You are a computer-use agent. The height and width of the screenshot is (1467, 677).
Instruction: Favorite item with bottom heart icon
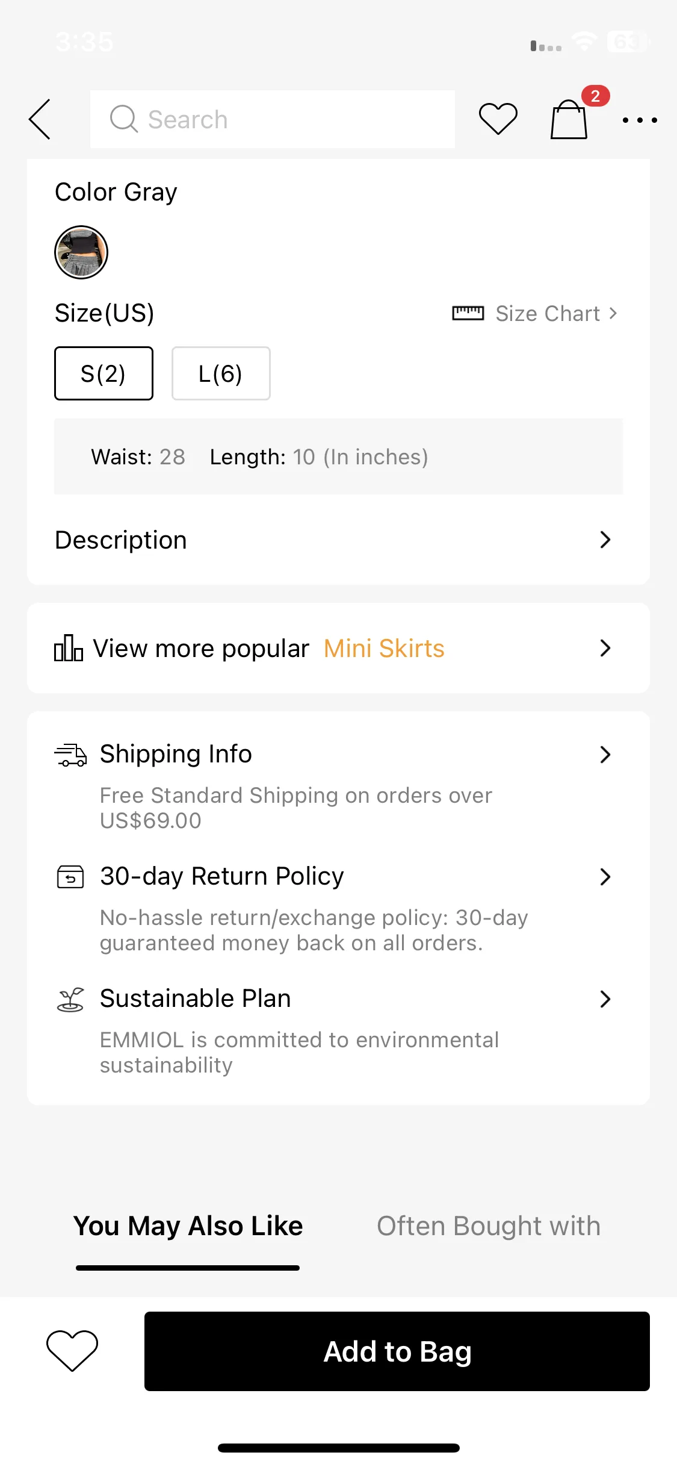(x=72, y=1351)
